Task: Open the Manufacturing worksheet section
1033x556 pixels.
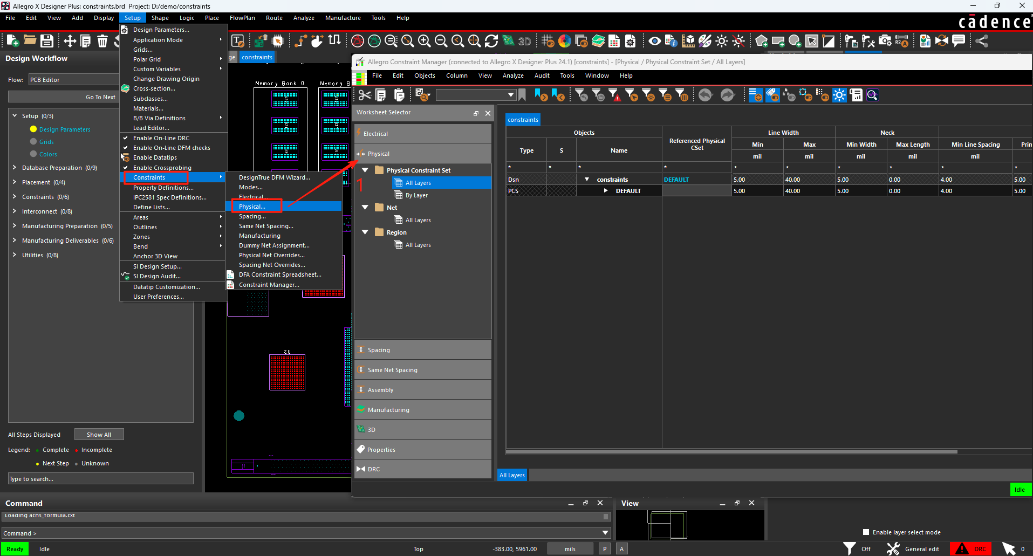Action: click(423, 410)
